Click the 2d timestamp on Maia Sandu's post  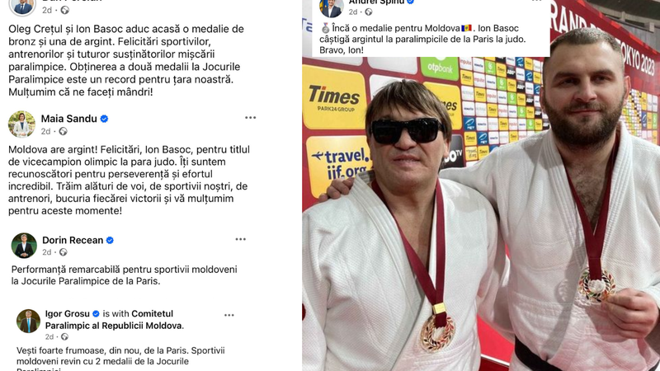[45, 132]
